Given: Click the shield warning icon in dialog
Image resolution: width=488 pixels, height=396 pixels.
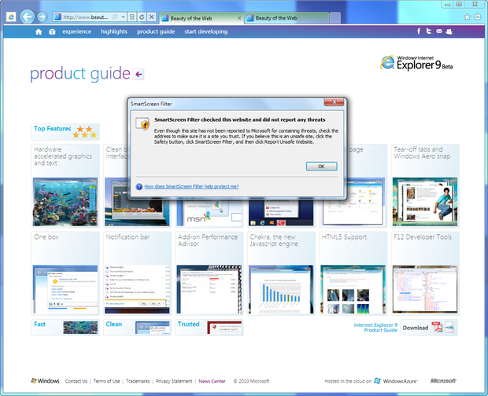Looking at the screenshot, I should [x=142, y=123].
